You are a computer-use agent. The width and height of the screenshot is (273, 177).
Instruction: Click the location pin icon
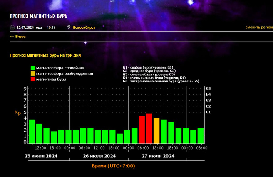(69, 27)
